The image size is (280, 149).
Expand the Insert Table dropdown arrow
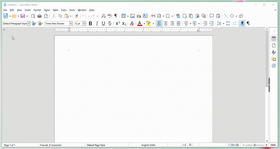click(128, 16)
